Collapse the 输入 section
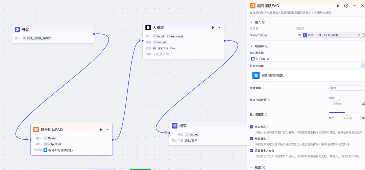The width and height of the screenshot is (365, 170). (x=251, y=22)
